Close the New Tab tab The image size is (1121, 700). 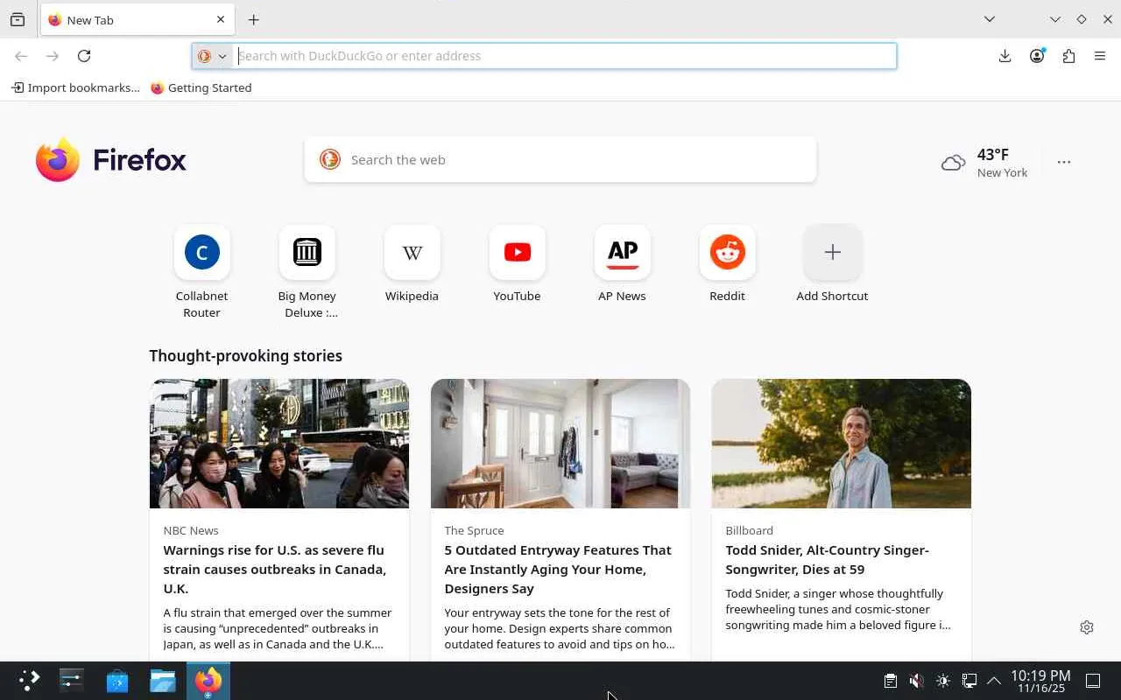coord(221,19)
